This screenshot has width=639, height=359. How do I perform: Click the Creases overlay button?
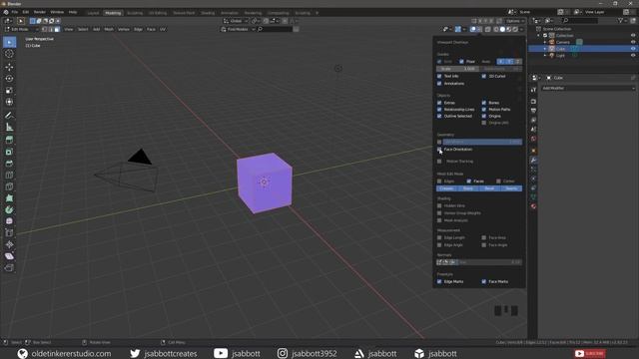pyautogui.click(x=446, y=188)
